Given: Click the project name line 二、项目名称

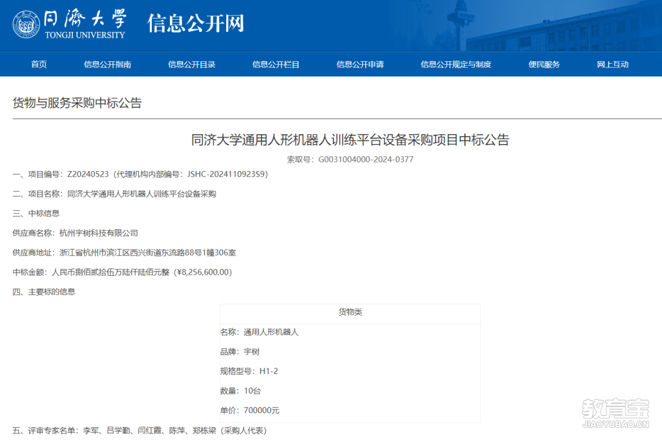Looking at the screenshot, I should tap(115, 194).
